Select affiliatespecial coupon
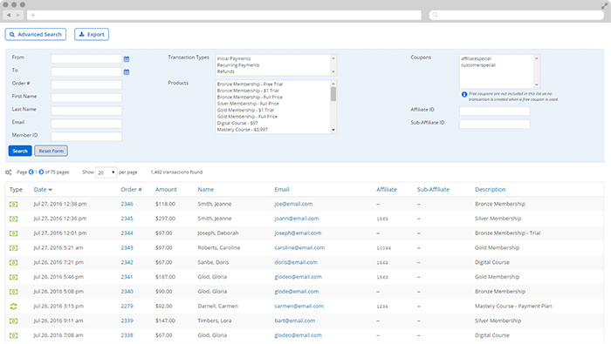The height and width of the screenshot is (344, 611). pos(477,58)
